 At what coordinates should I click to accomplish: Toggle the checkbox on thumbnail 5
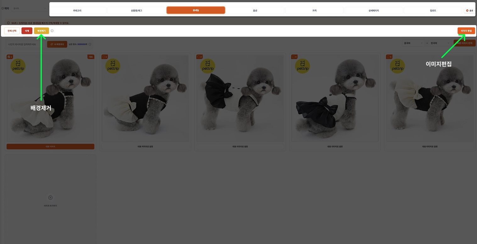pos(388,57)
